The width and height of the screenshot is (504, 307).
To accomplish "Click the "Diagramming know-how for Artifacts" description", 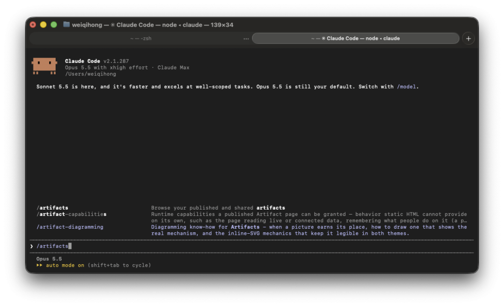I will point(309,230).
